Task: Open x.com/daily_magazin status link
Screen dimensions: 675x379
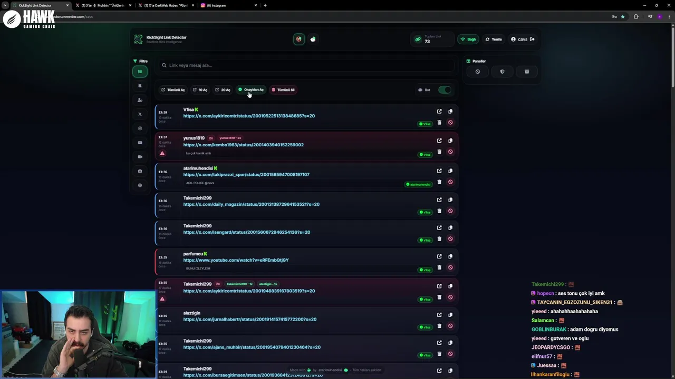Action: click(x=251, y=204)
